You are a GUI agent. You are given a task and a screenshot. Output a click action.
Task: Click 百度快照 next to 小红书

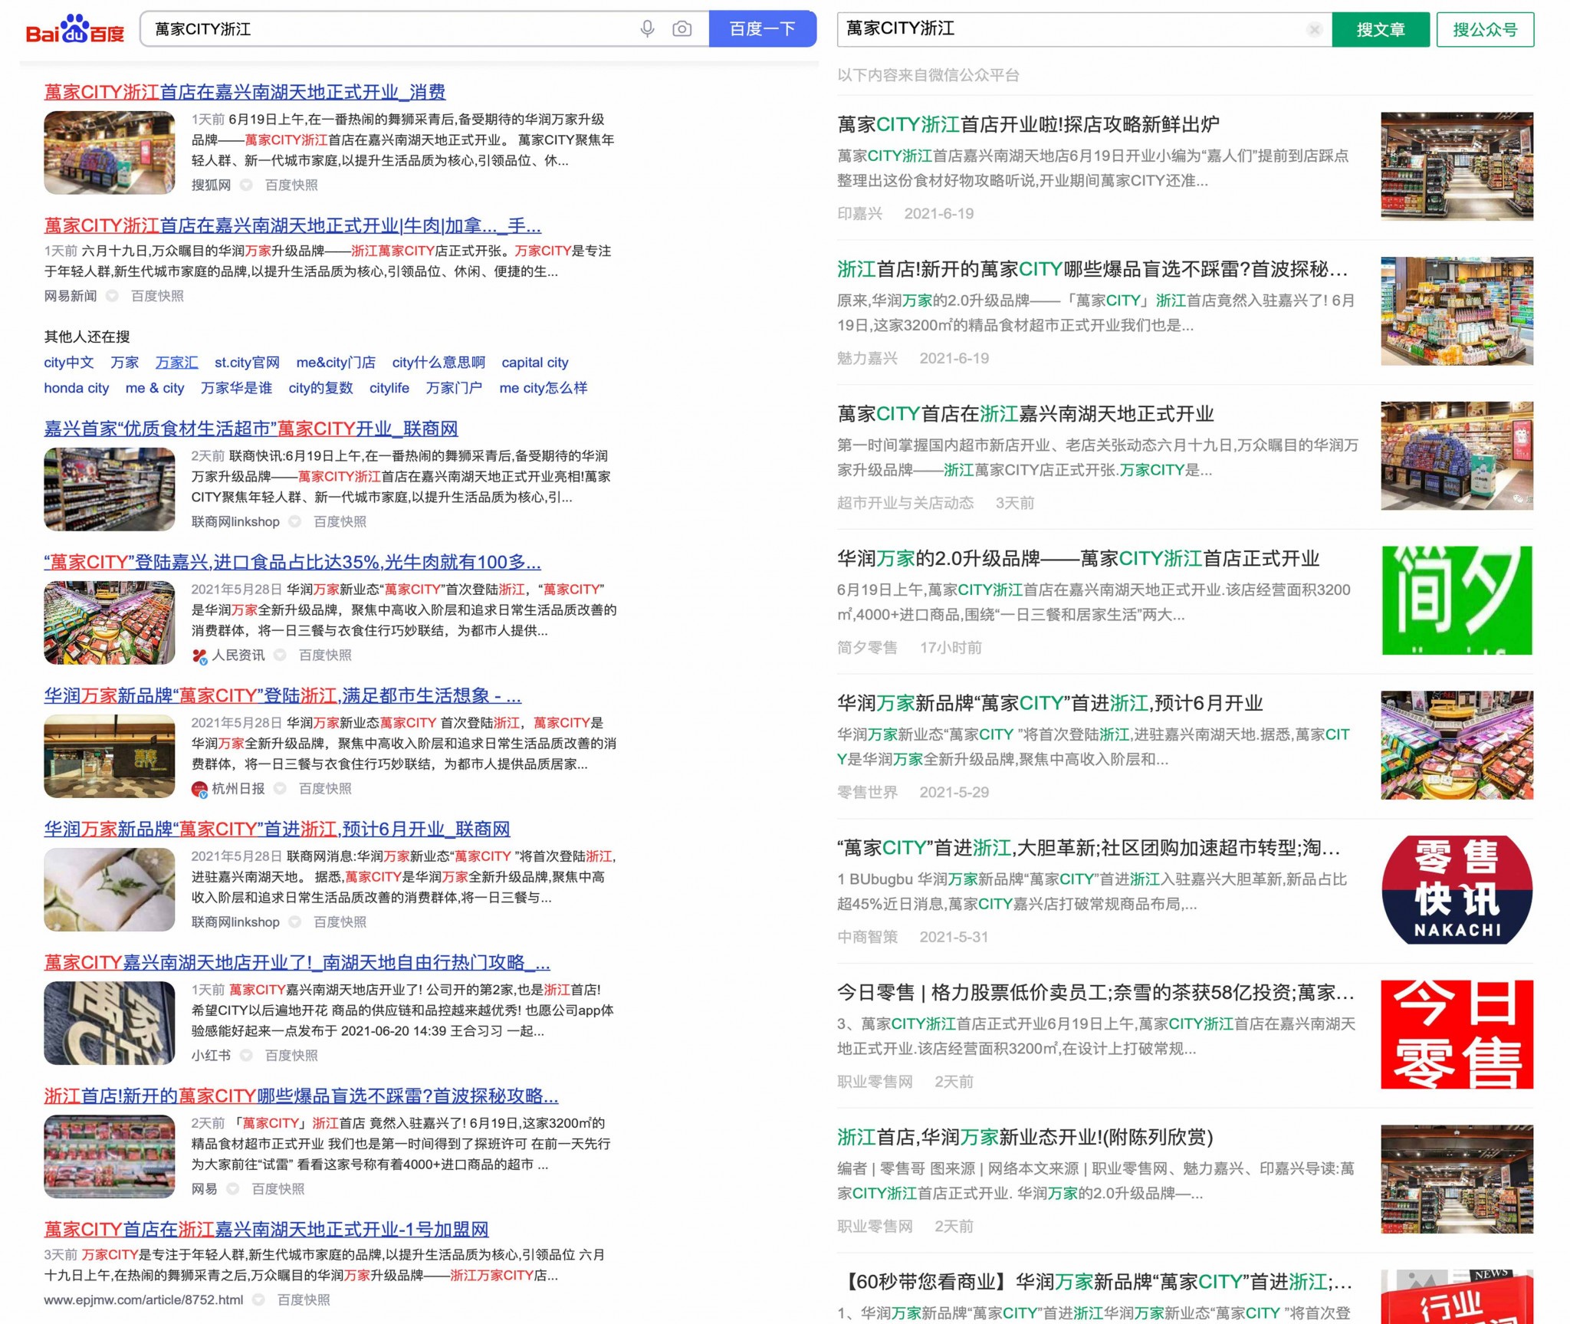click(x=291, y=1055)
